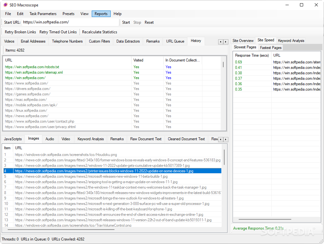Open the Help menu
This screenshot has width=324, height=244.
[x=117, y=14]
